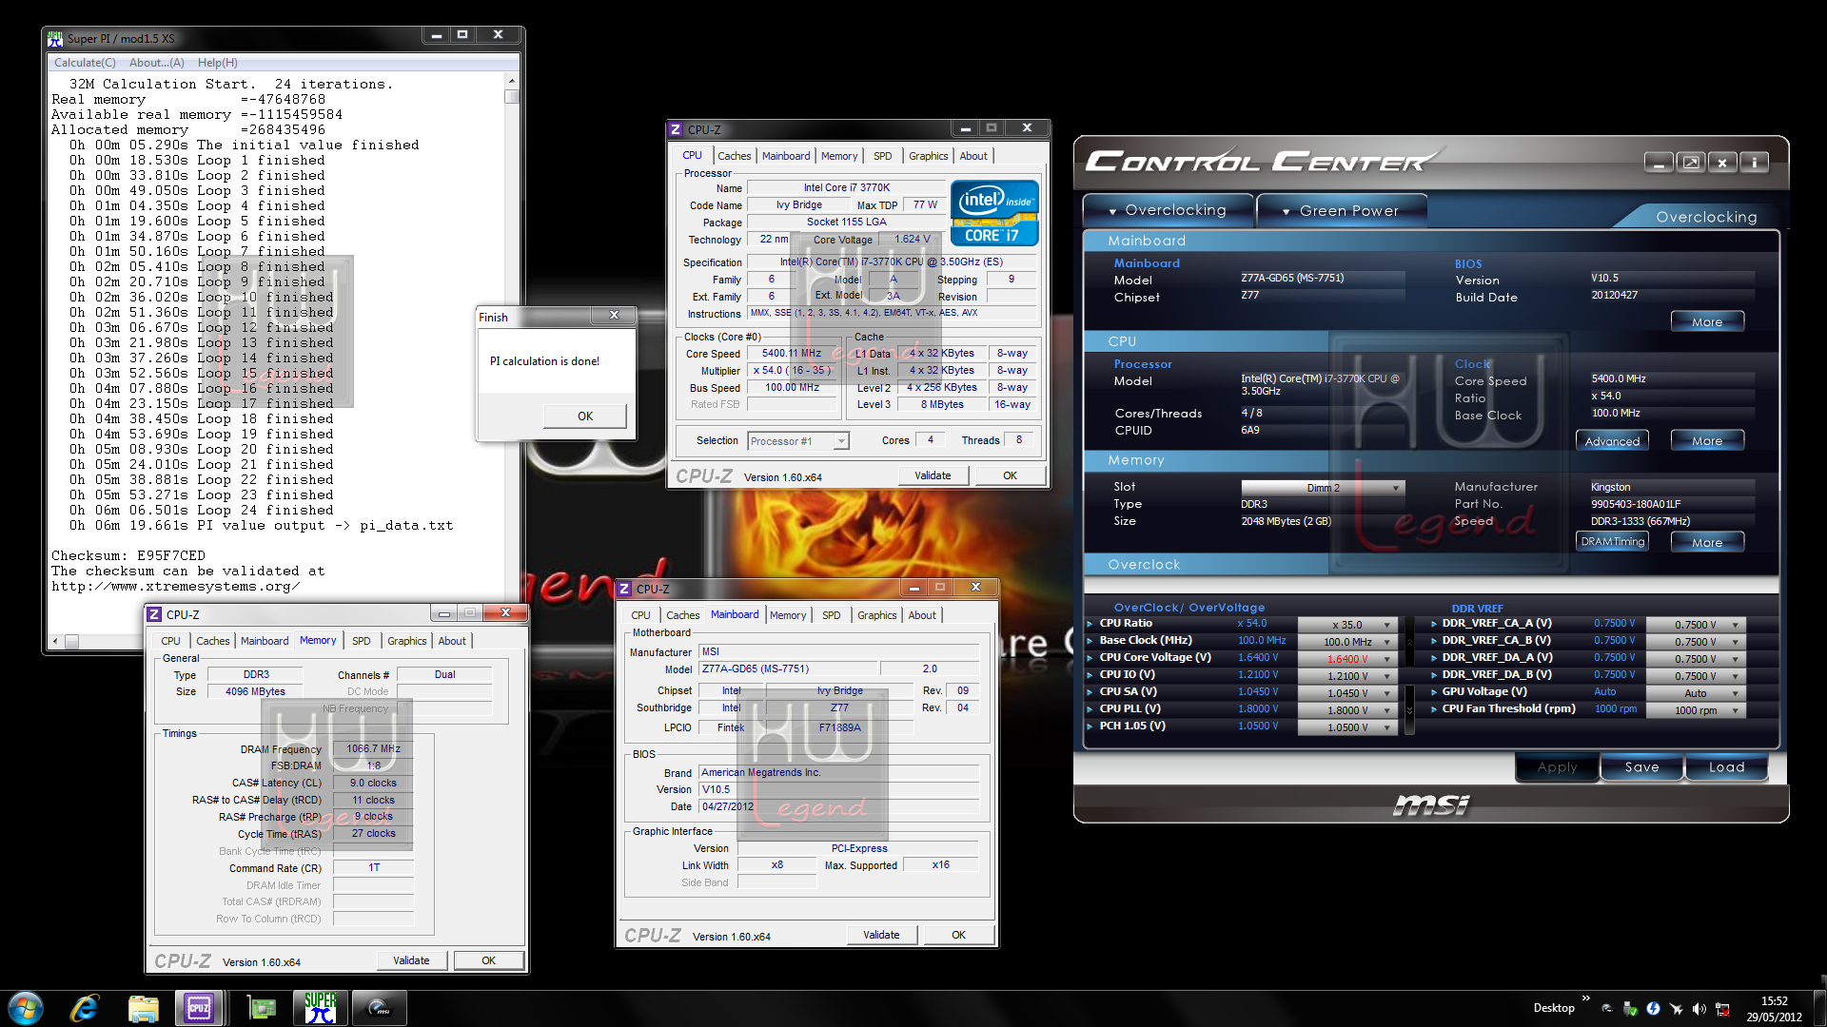Click the Show Desktop strip beside the clock

pyautogui.click(x=1820, y=1008)
